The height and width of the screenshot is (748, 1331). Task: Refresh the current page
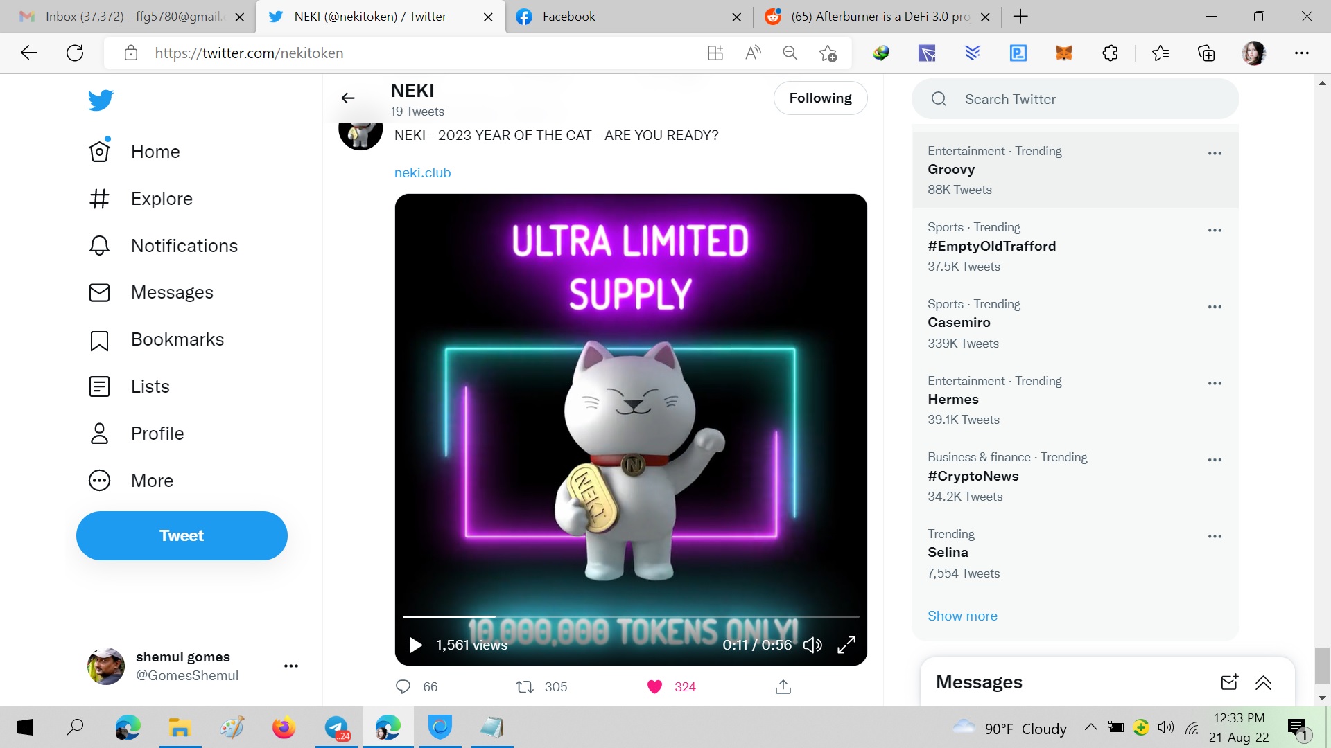coord(75,53)
